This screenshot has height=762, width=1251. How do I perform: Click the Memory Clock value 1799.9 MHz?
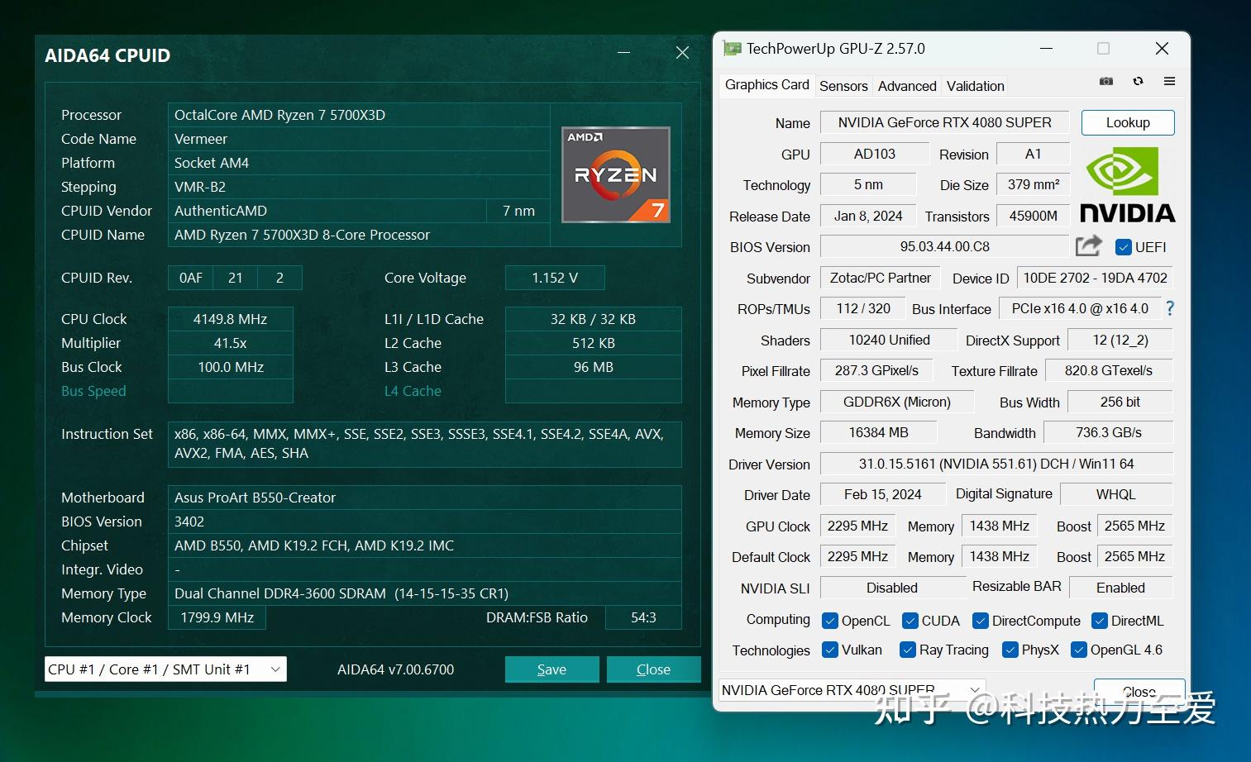point(217,617)
